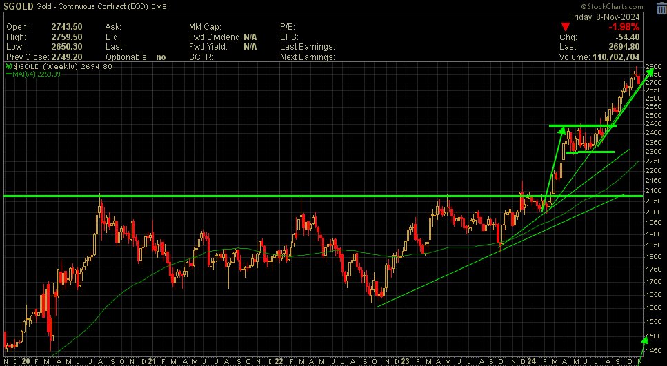
Task: Click the 'Bid:' label
Action: pos(112,37)
